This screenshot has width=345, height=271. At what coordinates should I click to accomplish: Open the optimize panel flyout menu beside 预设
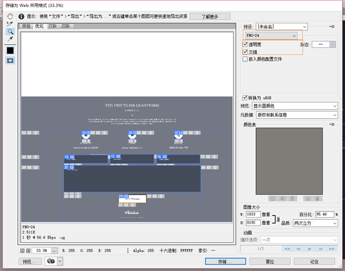click(332, 26)
